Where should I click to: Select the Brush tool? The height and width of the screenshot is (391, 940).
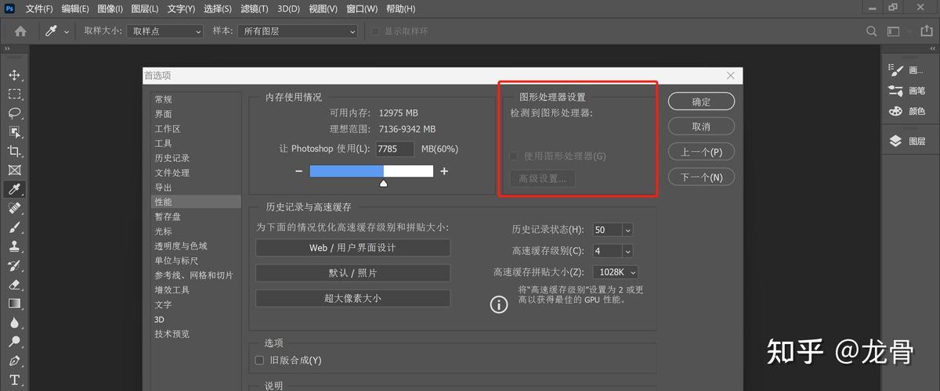click(x=14, y=228)
